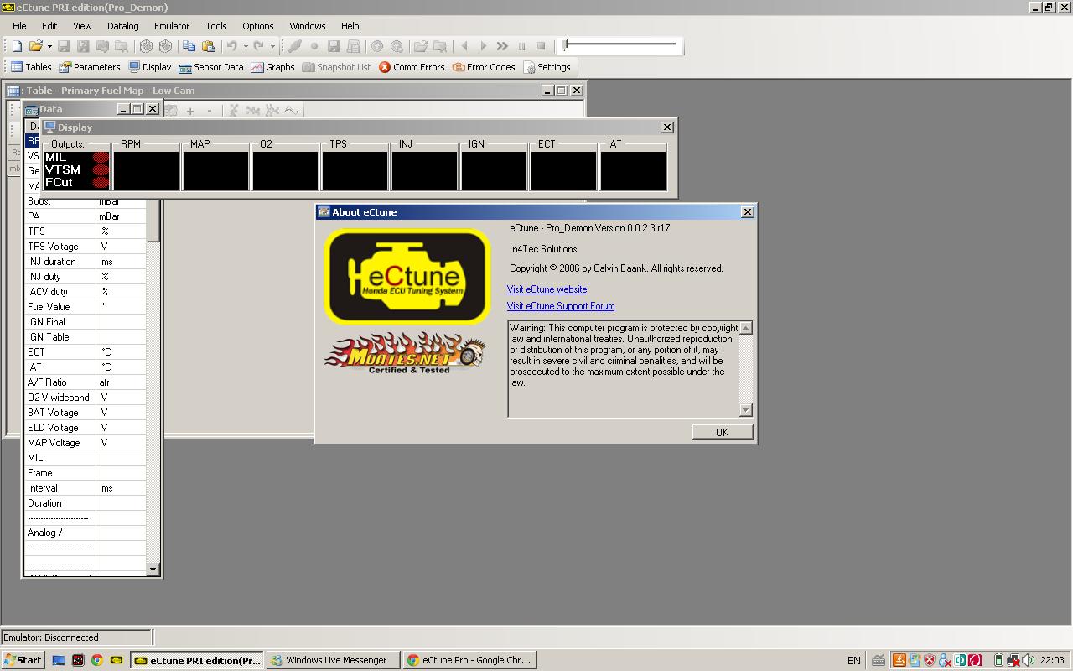Create a new file from the toolbar
Screen dimensions: 1073x671
(17, 46)
